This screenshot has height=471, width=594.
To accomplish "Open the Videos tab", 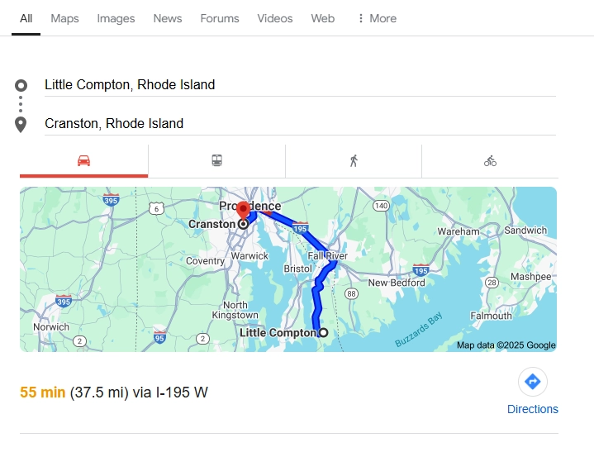I will (x=274, y=18).
